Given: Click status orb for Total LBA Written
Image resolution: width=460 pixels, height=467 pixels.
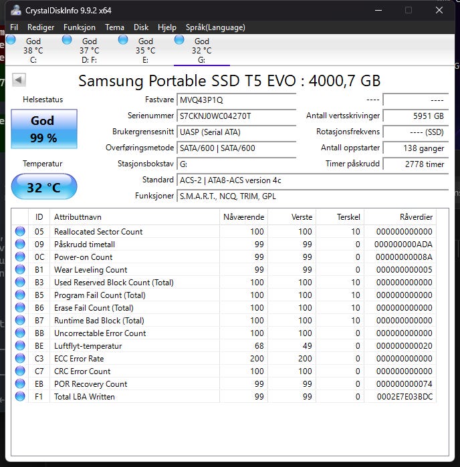Looking at the screenshot, I should [x=20, y=396].
